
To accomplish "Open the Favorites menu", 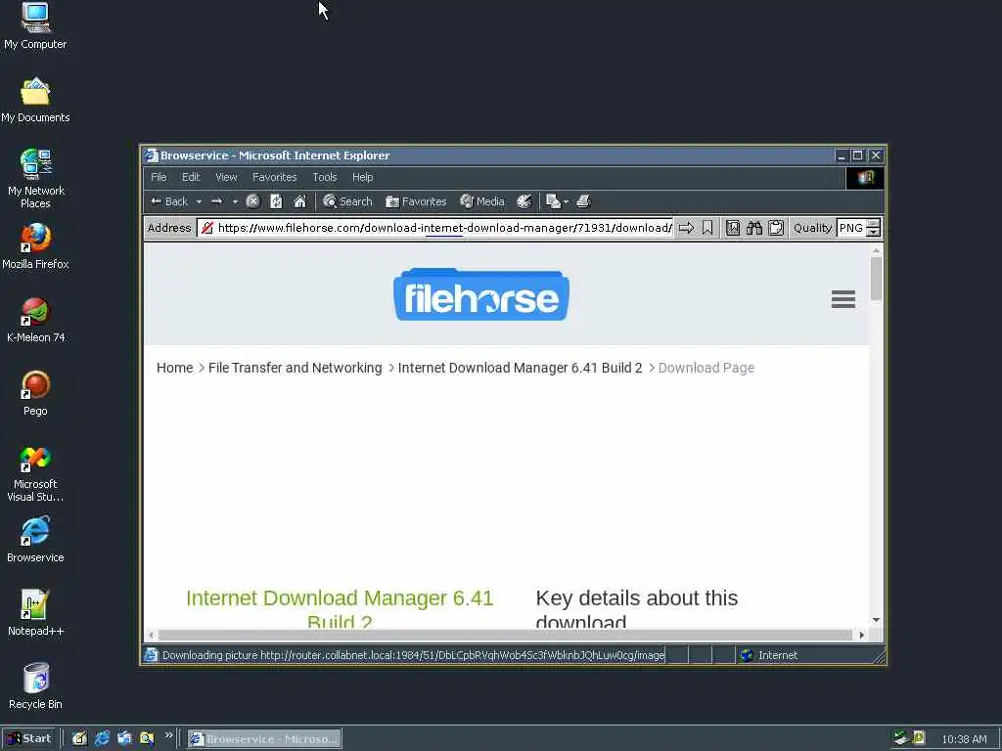I will 275,178.
